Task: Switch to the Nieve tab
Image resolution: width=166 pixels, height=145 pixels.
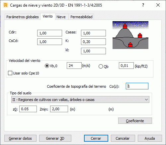Action: [x=61, y=17]
